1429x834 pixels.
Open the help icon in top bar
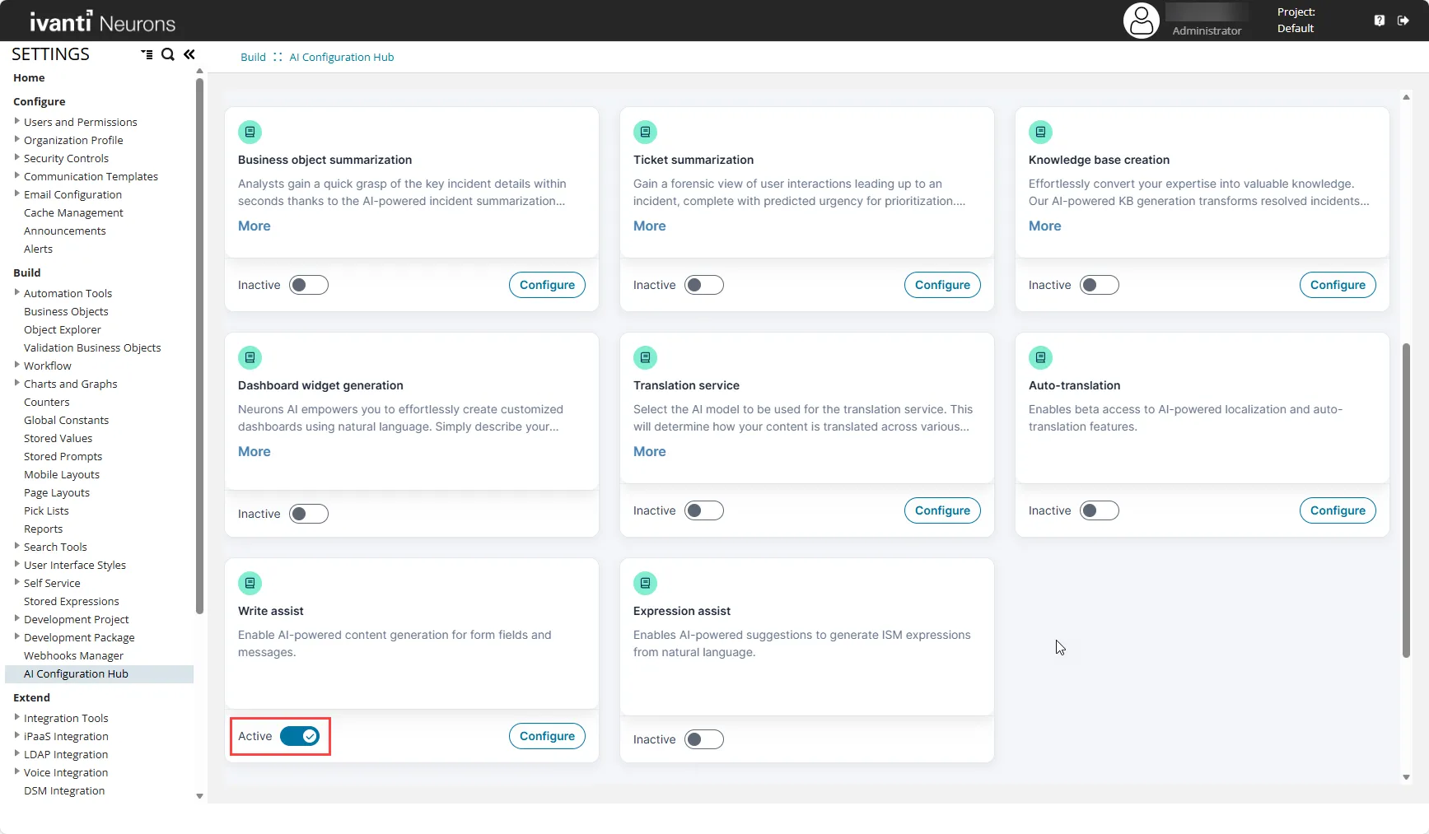1380,21
